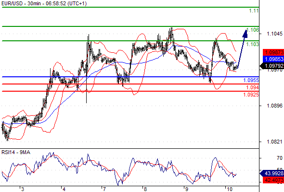Click date 3 on the time axis
Image resolution: width=284 pixels, height=192 pixels.
click(22, 189)
